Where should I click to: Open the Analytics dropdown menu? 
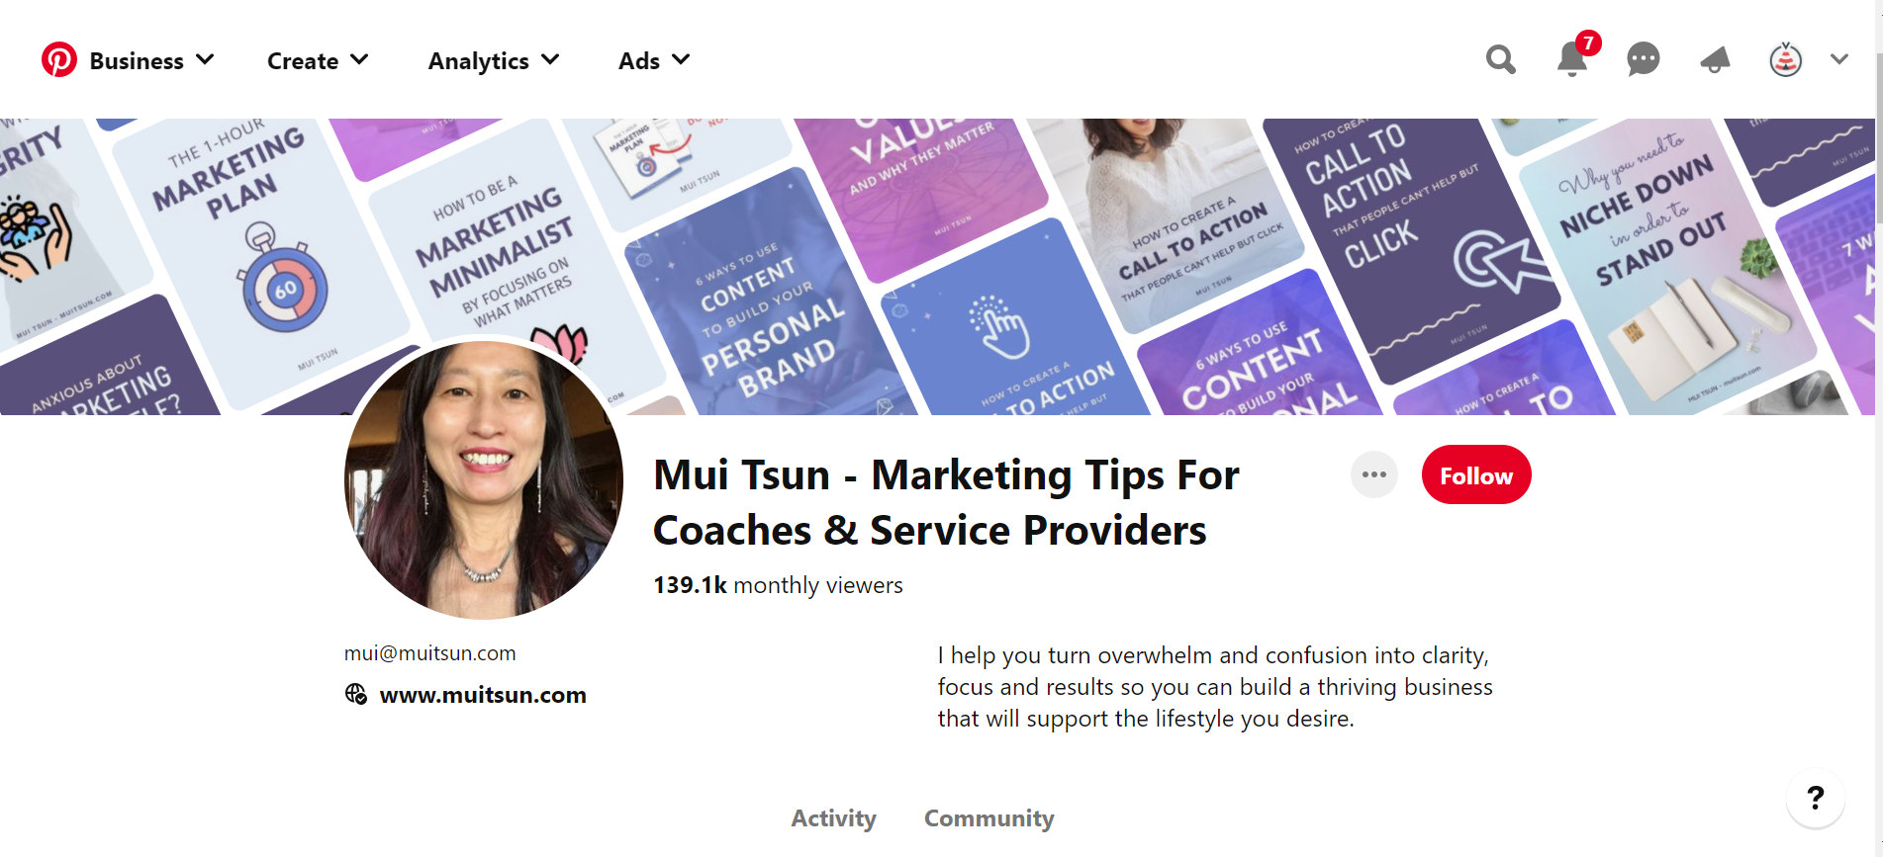494,60
